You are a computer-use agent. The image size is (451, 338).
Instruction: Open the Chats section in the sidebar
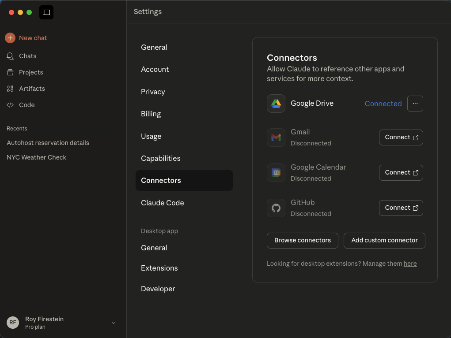[10, 56]
